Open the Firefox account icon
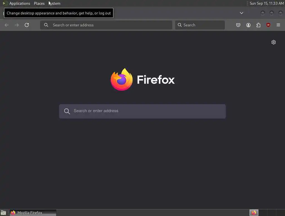Screen dimensions: 285x216 248,25
